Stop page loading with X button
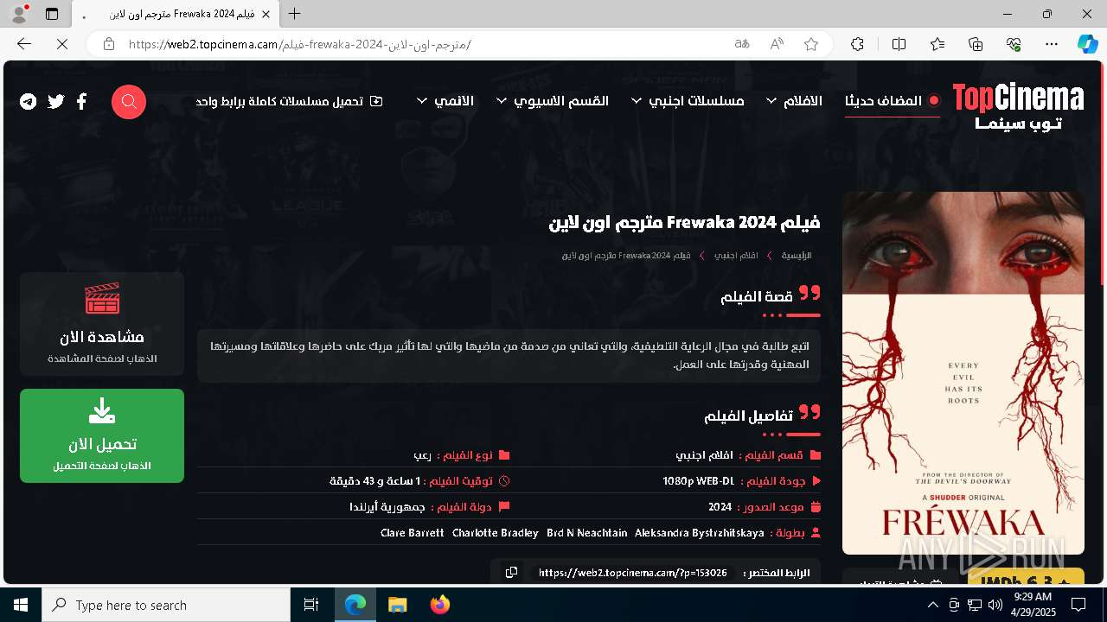 (62, 44)
